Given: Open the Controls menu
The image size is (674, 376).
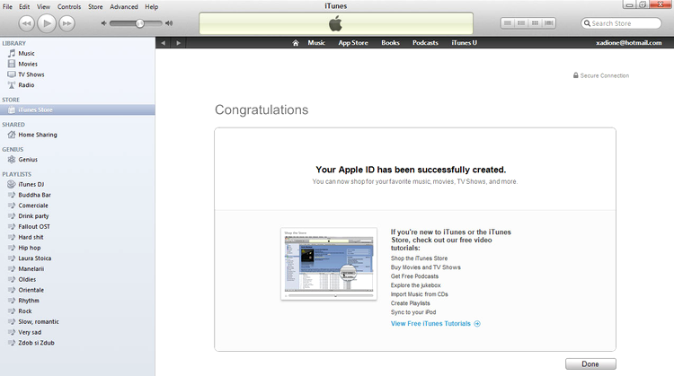Looking at the screenshot, I should click(x=69, y=7).
